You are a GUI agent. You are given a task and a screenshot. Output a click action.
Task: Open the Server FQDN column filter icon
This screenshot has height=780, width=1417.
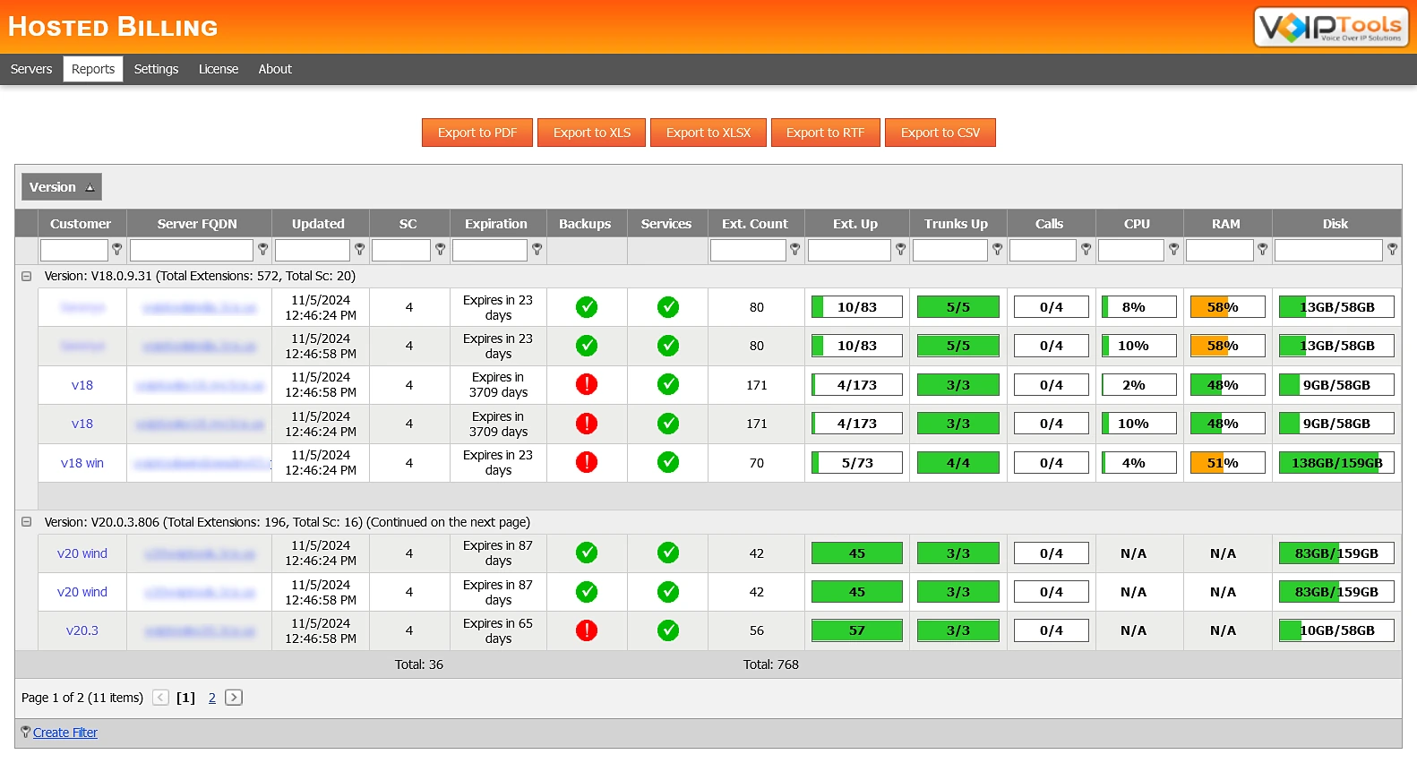pyautogui.click(x=262, y=250)
